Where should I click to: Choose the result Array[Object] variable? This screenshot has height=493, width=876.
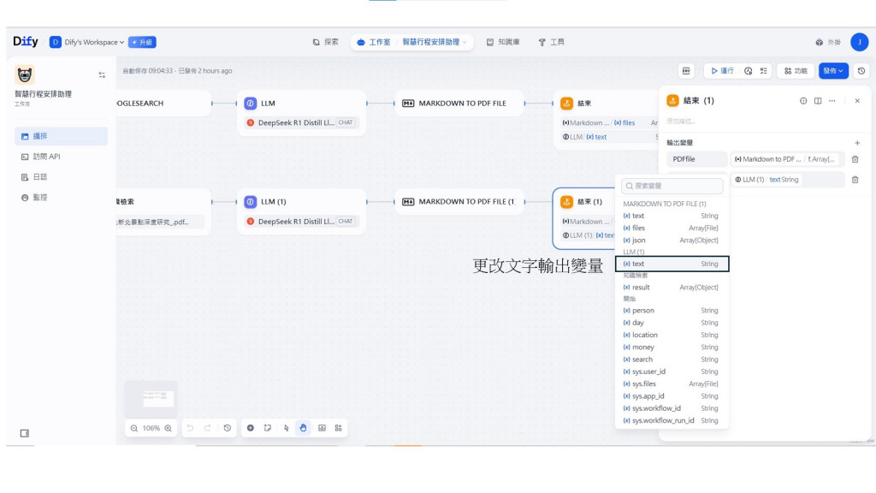(671, 288)
